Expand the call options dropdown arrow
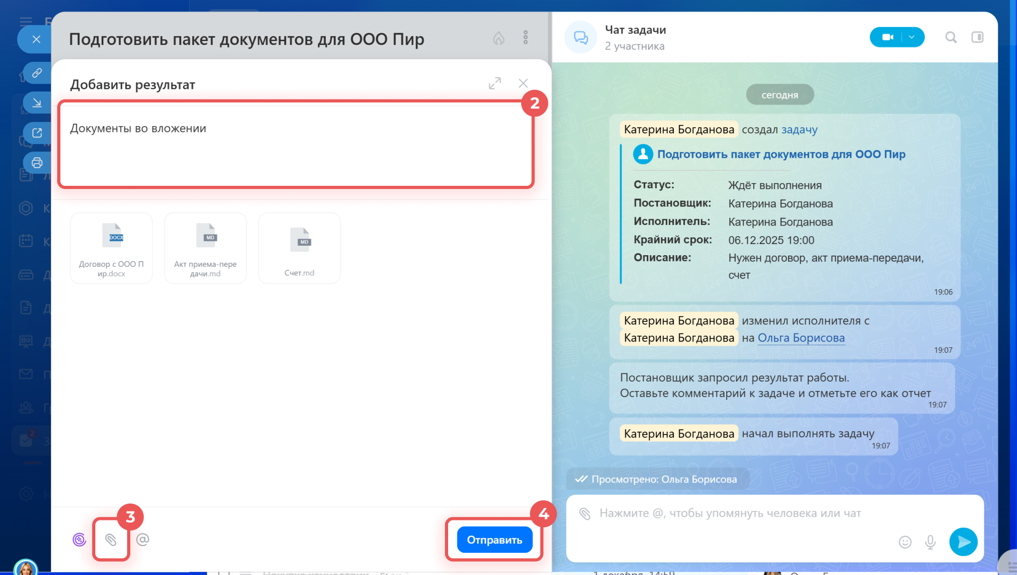Screen dimensions: 1017x575 pos(912,37)
